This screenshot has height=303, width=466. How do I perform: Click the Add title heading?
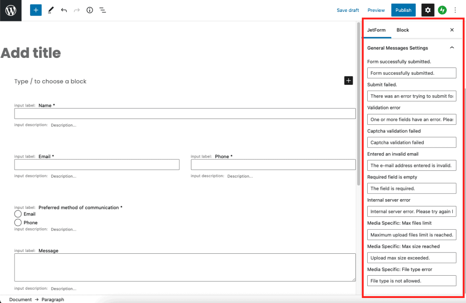click(x=31, y=53)
